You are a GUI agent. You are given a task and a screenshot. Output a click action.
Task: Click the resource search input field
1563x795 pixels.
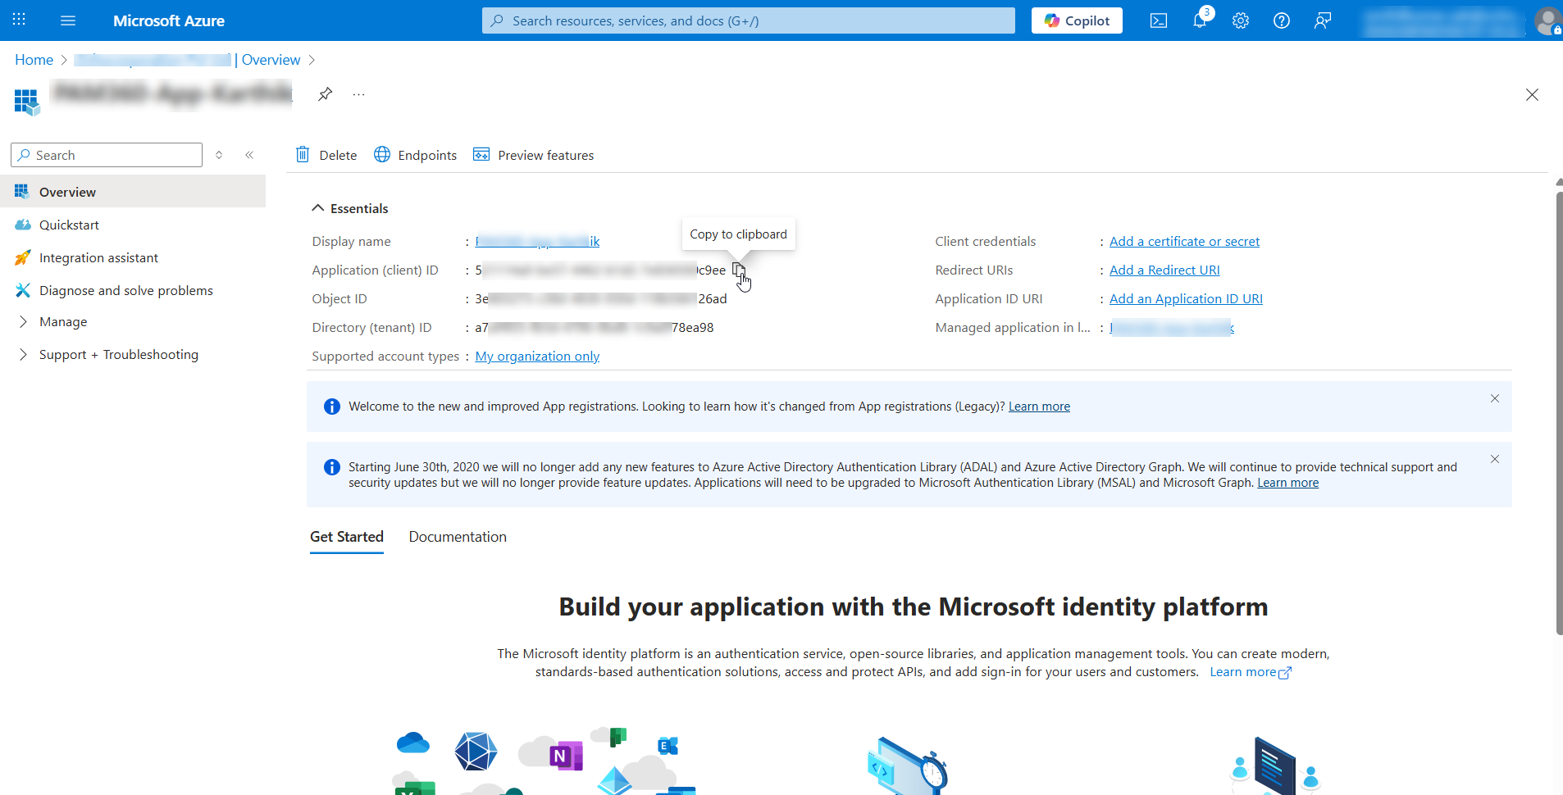[747, 20]
